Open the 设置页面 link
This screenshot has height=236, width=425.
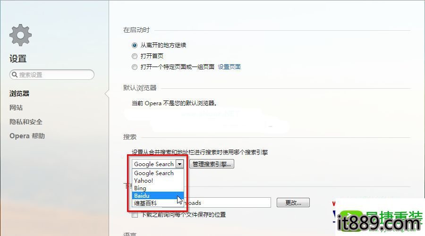[x=229, y=67]
